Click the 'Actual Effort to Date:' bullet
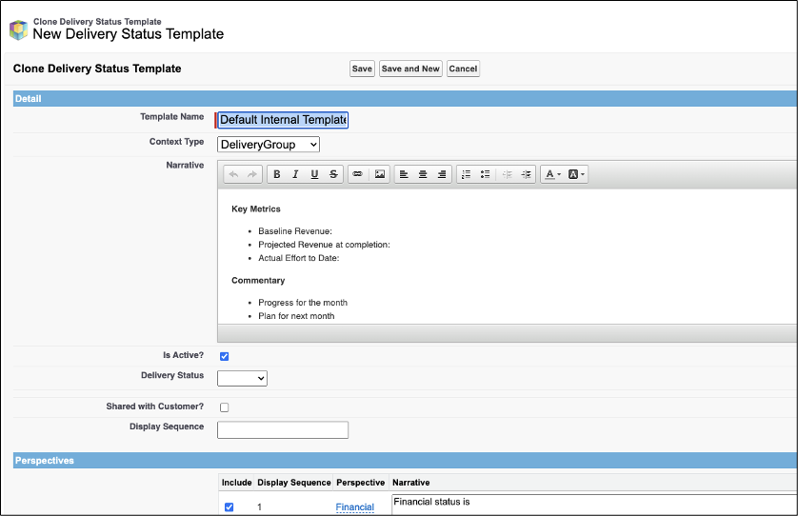 [x=299, y=258]
